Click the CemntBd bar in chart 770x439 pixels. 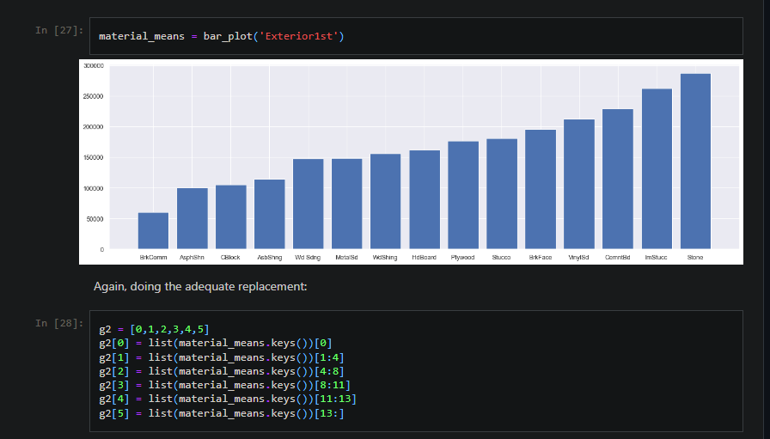(618, 179)
